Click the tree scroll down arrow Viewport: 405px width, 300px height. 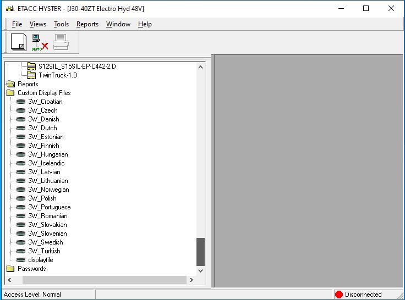200,270
